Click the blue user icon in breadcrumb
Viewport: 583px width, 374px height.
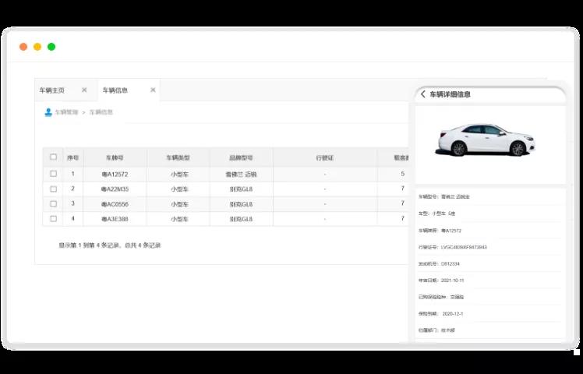pos(48,112)
